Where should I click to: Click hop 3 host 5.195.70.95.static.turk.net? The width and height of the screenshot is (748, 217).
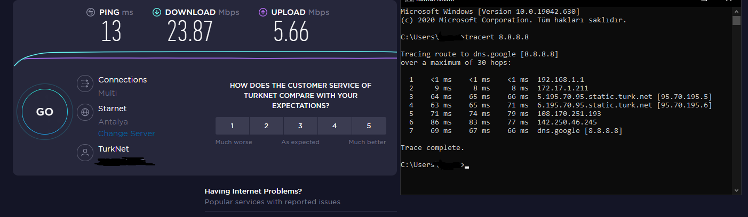coord(624,96)
